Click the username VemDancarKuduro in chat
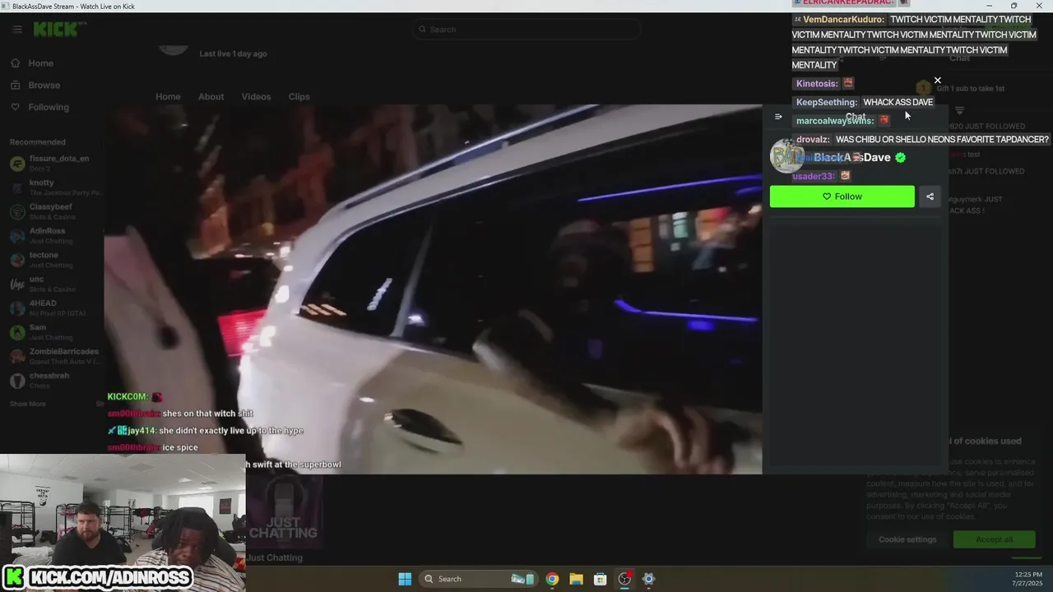The width and height of the screenshot is (1053, 592). point(843,20)
